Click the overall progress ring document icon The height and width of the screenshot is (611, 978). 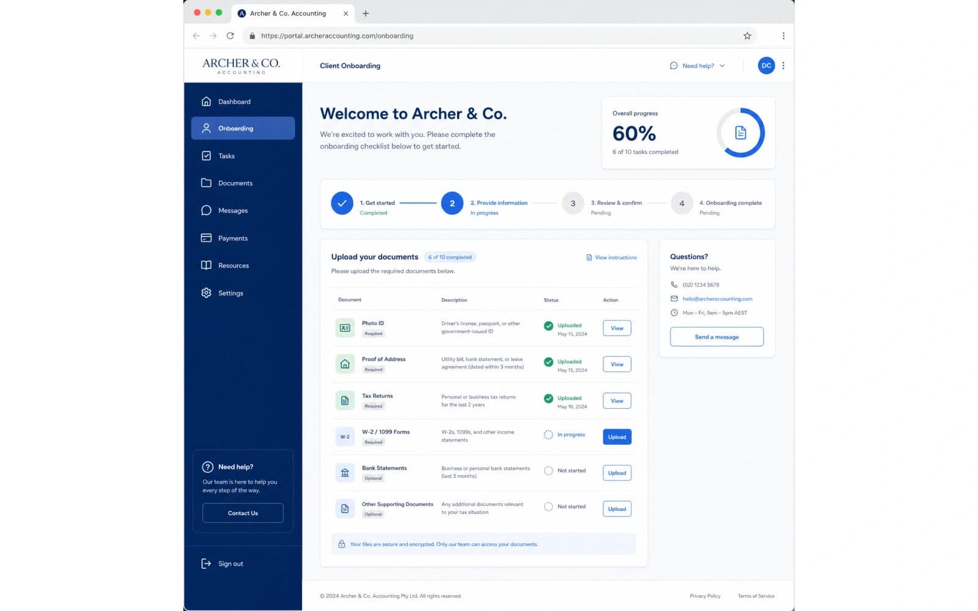(x=740, y=133)
